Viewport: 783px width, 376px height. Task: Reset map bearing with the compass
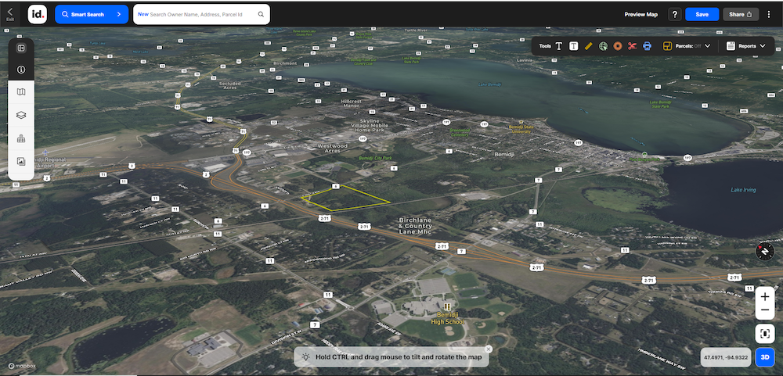pos(765,252)
